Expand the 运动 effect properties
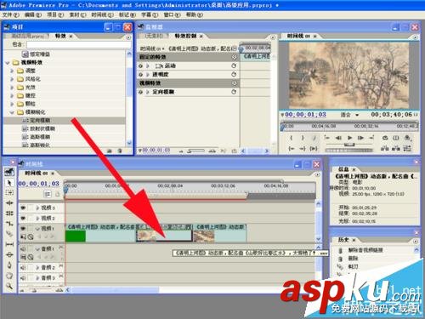 [148, 66]
